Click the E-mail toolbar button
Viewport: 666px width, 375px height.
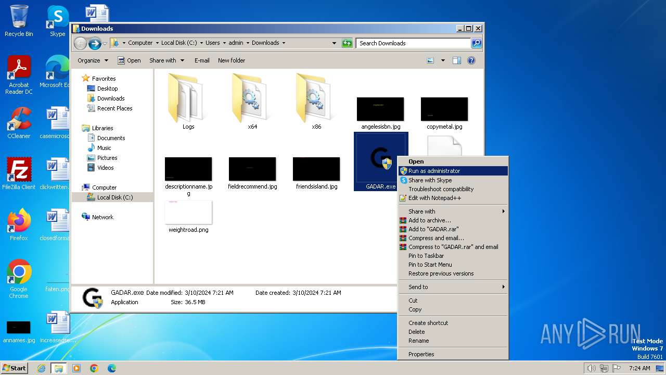(x=202, y=60)
